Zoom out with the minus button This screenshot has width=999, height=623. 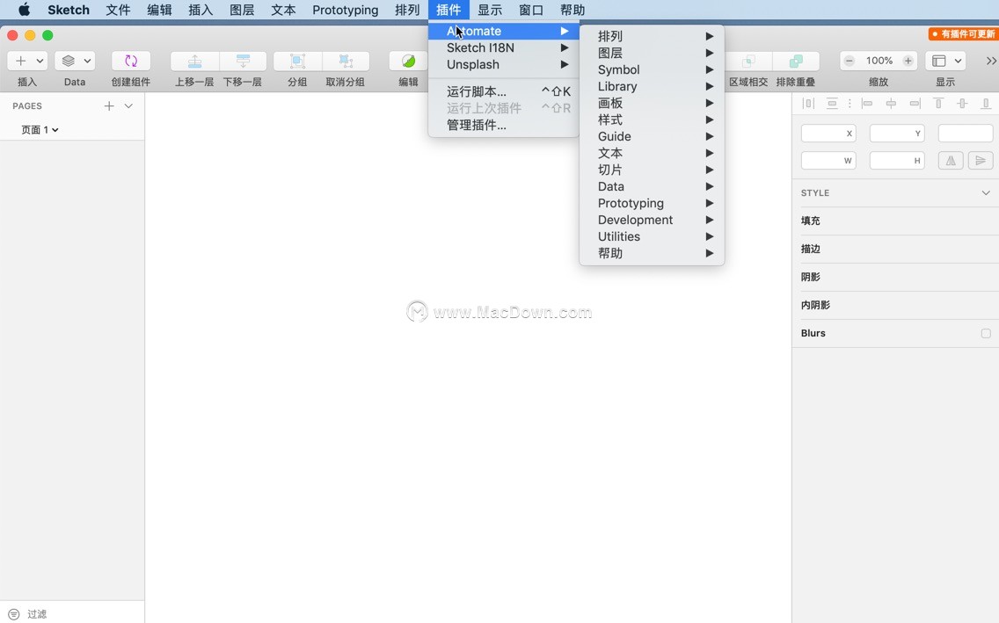(850, 62)
